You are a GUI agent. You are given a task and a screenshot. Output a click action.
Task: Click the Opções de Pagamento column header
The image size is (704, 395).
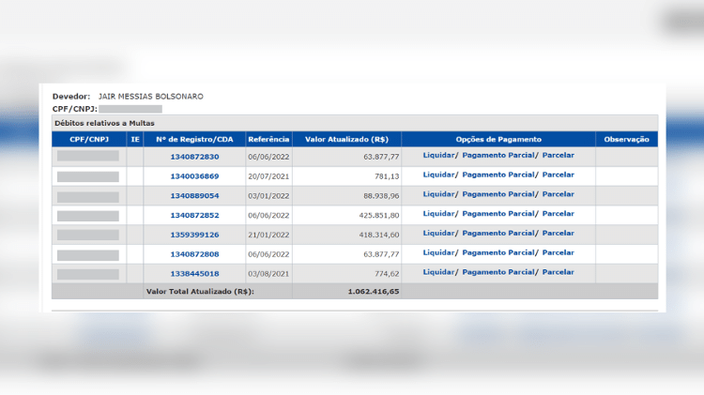(x=498, y=139)
